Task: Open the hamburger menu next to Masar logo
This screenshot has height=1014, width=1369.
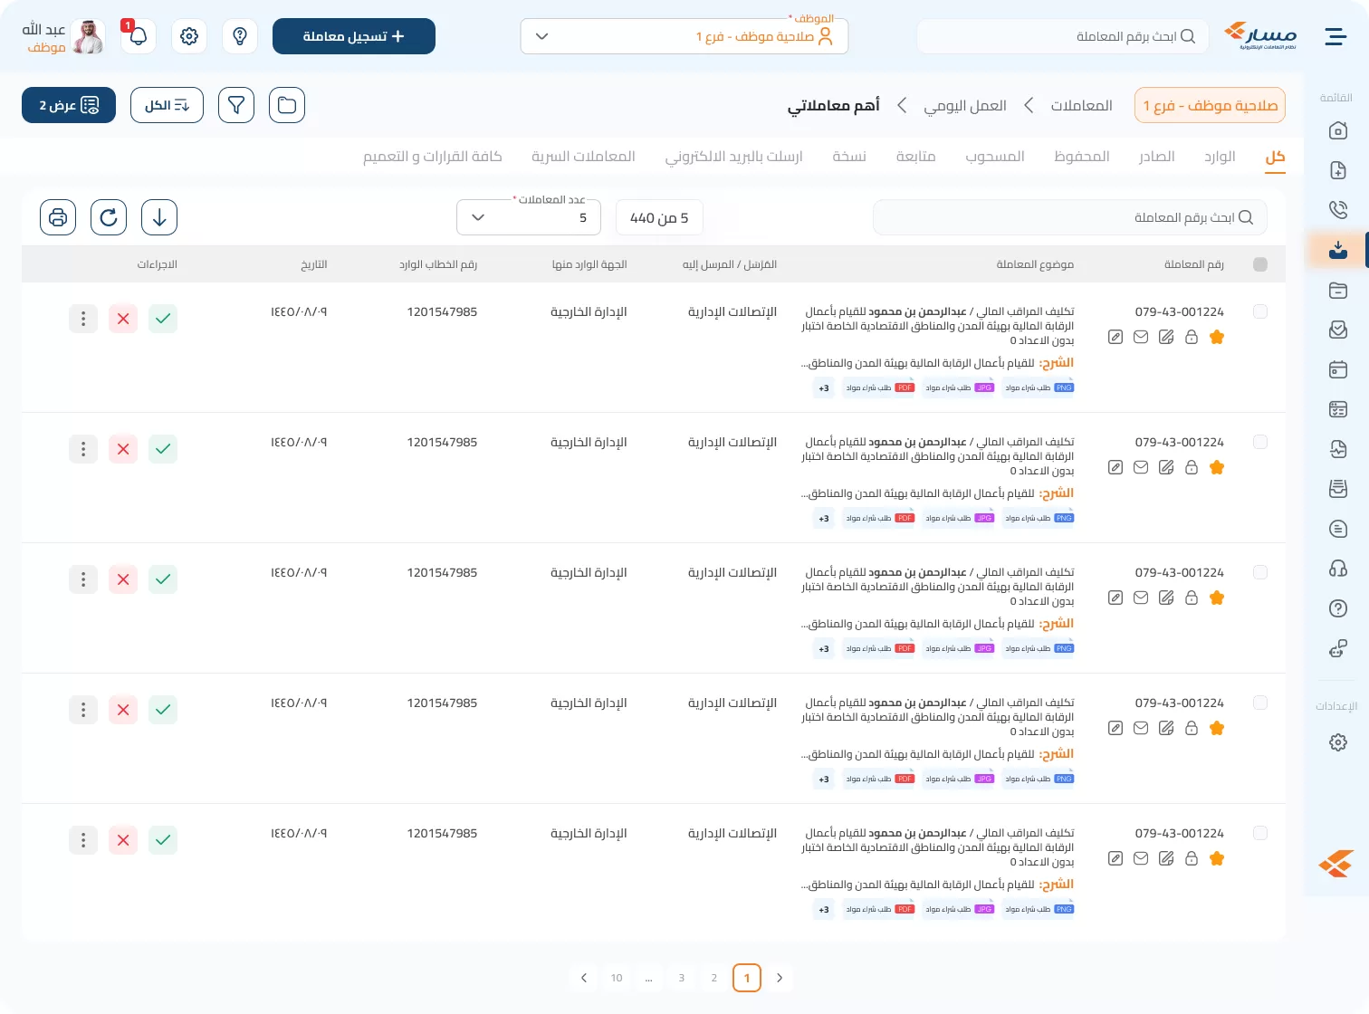Action: click(1336, 36)
